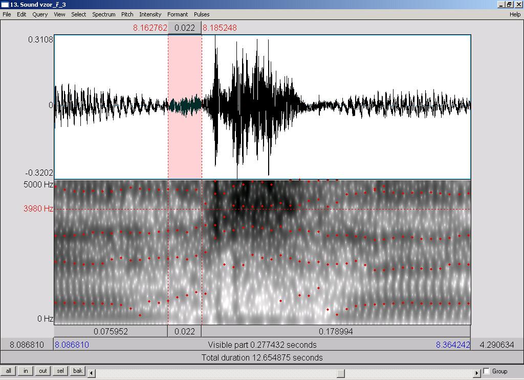Play the 0.022 selection bar above waveform
This screenshot has width=524, height=380.
pos(184,28)
